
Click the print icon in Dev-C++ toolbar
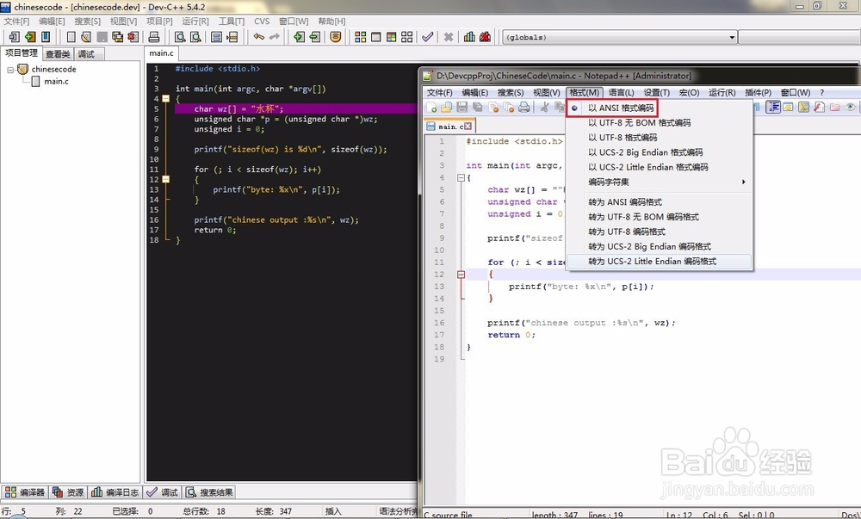click(154, 37)
